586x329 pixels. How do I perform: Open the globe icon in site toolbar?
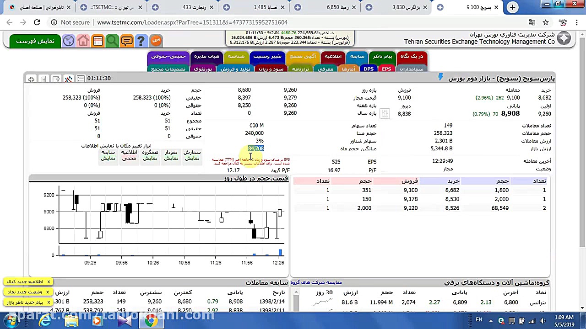click(69, 41)
